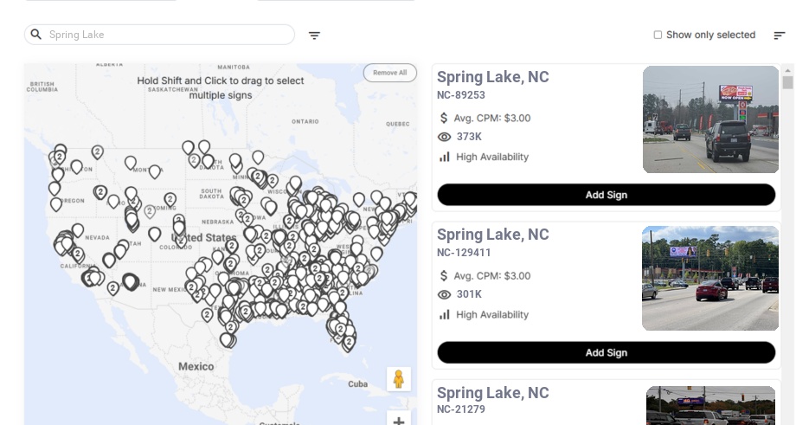Add Sign for listing NC-129411
The image size is (796, 425).
click(x=606, y=352)
